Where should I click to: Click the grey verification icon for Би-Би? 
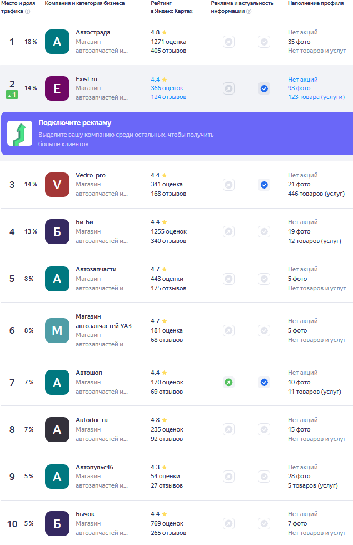(264, 231)
